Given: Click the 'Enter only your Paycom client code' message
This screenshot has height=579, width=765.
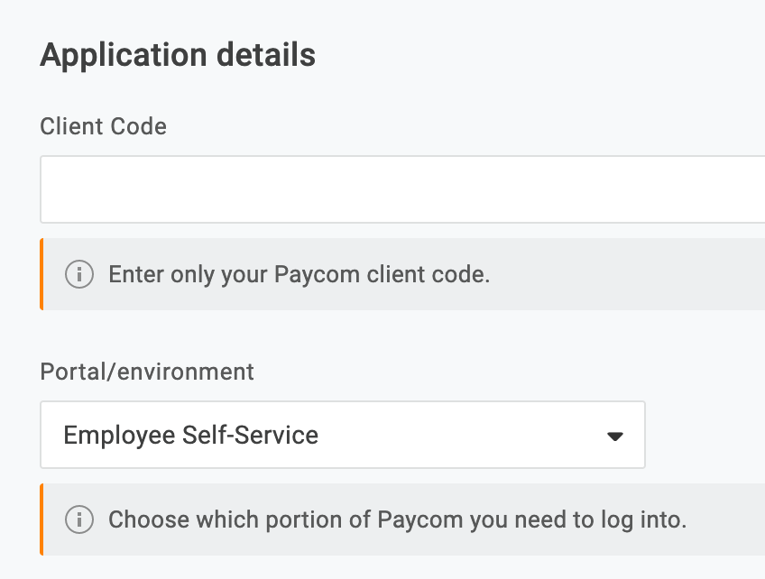Looking at the screenshot, I should [300, 274].
